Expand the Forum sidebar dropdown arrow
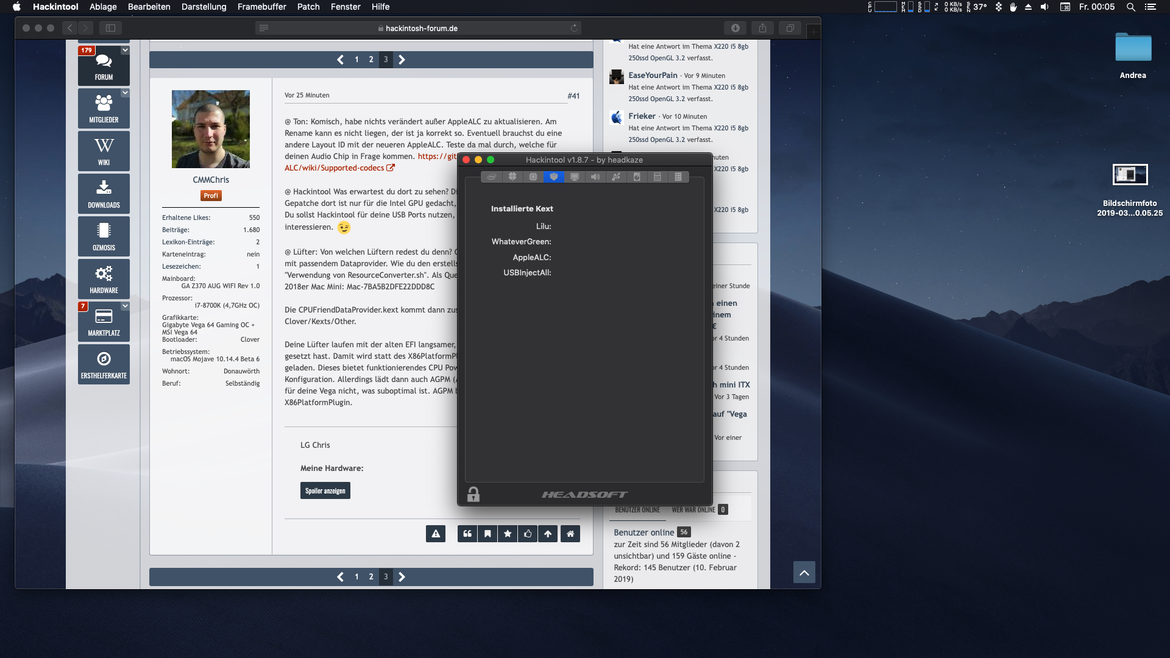The image size is (1170, 658). click(x=125, y=51)
